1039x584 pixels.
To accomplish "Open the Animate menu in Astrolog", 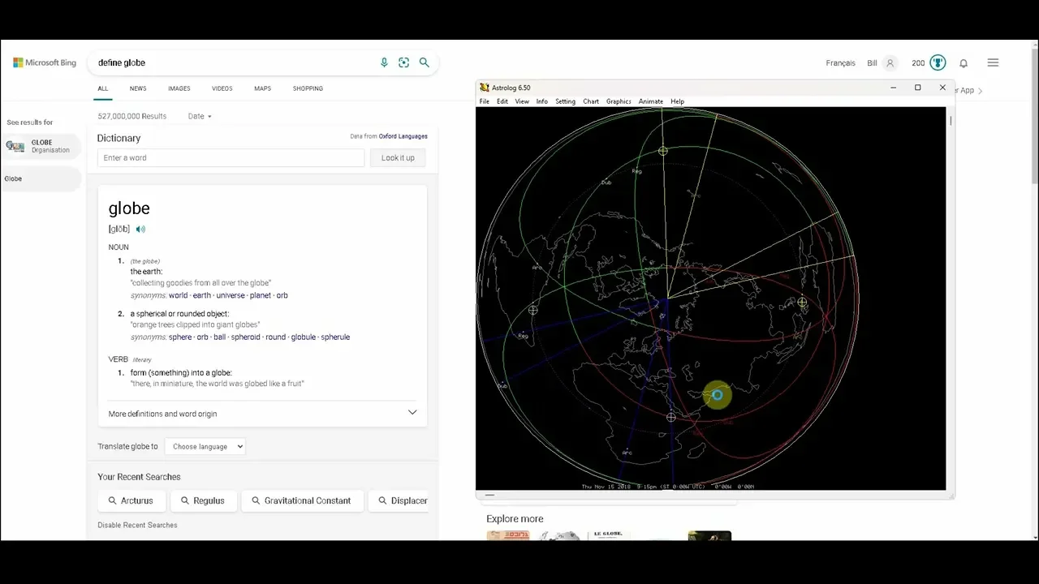I will pyautogui.click(x=650, y=101).
